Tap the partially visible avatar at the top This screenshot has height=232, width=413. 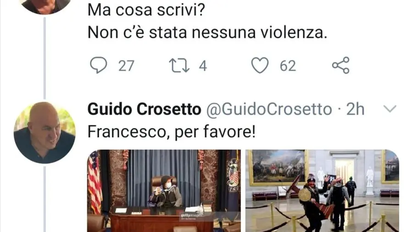point(45,6)
